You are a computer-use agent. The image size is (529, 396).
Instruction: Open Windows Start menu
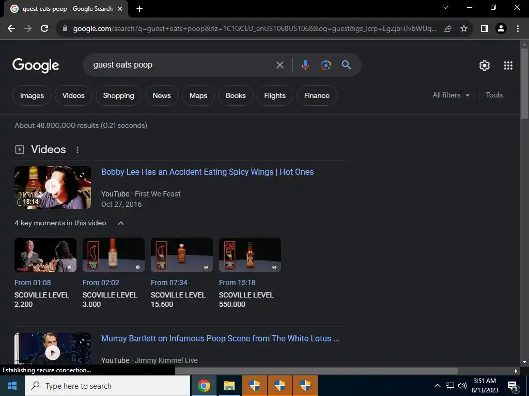coord(12,386)
